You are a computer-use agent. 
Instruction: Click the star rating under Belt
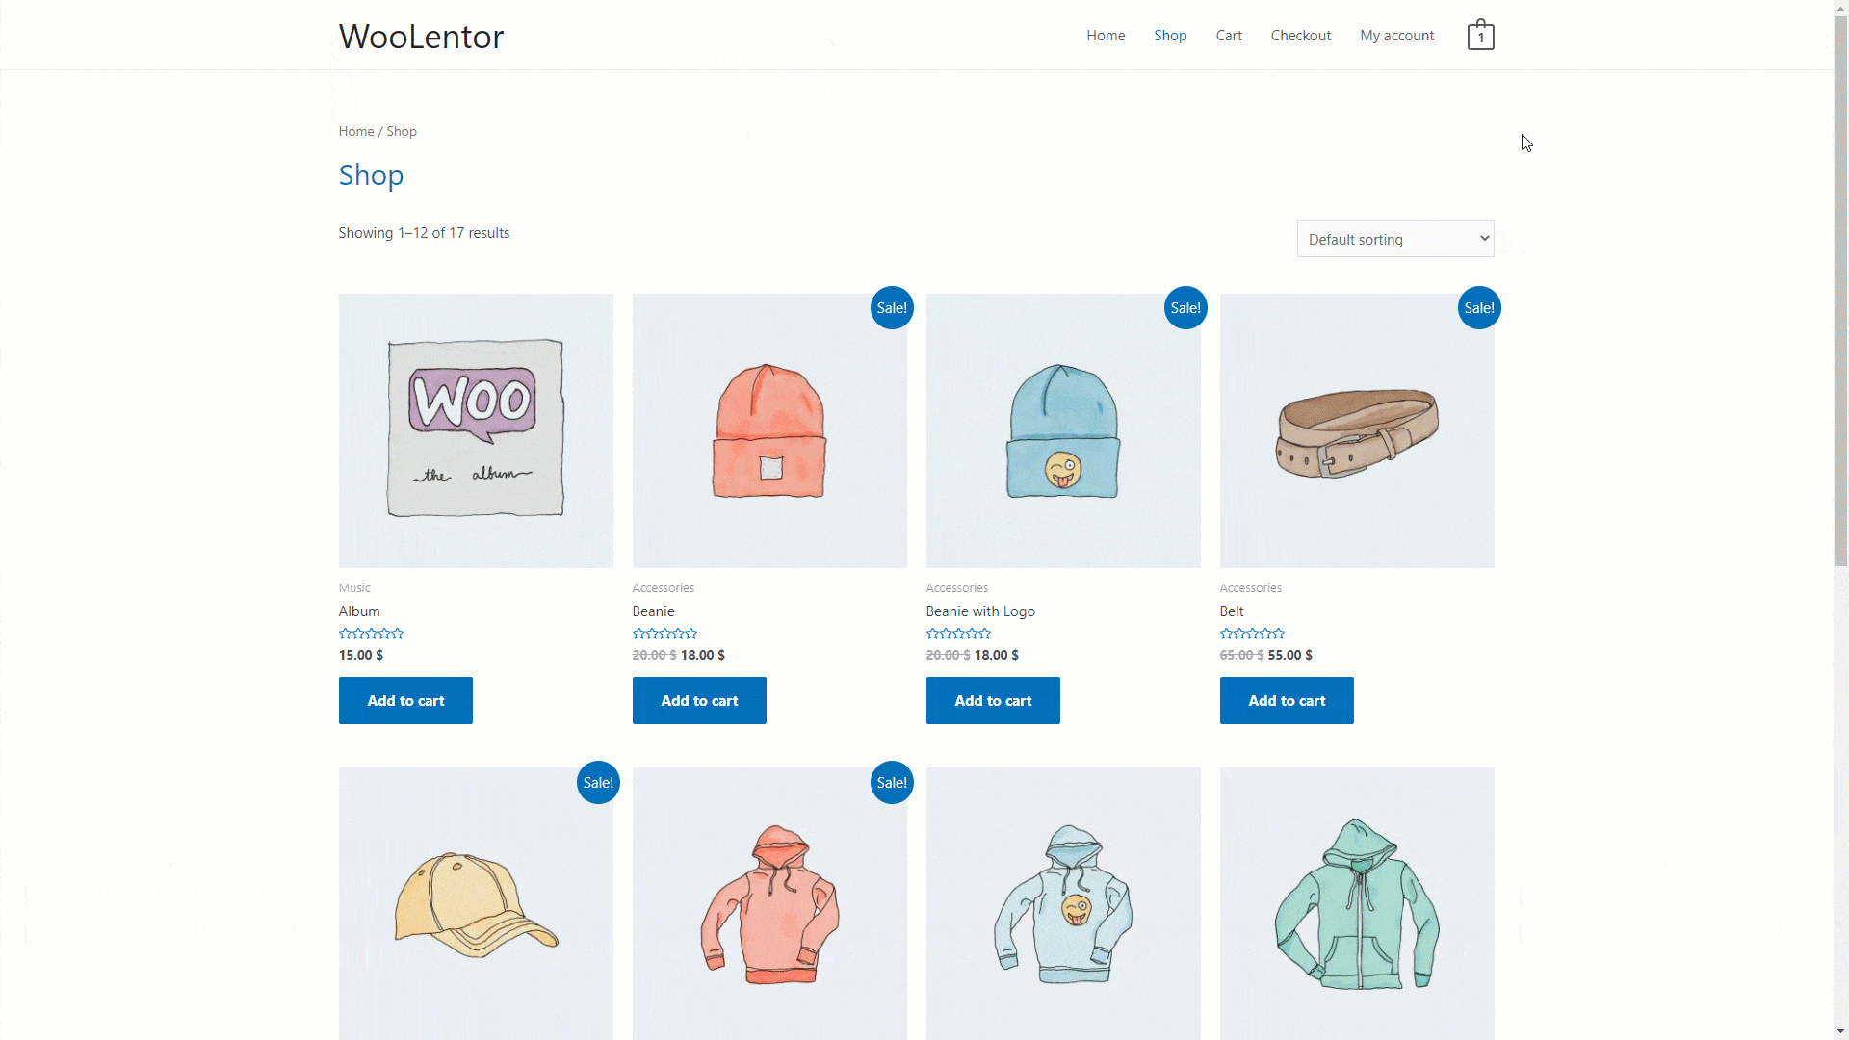tap(1252, 634)
